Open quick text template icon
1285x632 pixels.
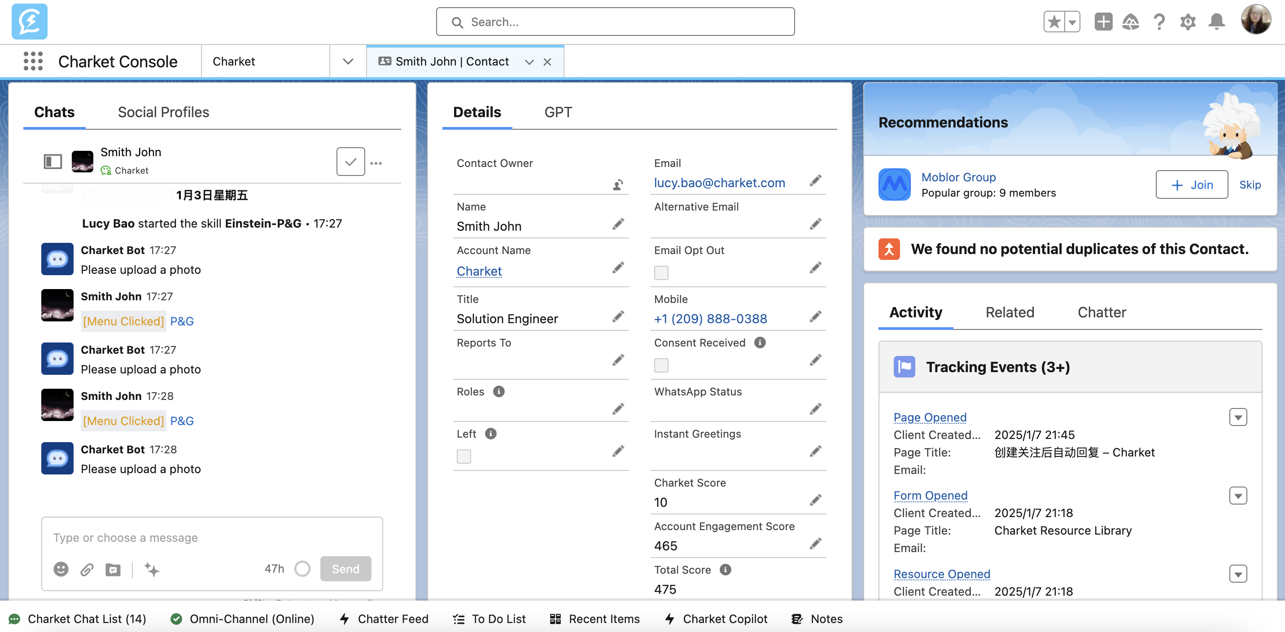click(113, 569)
